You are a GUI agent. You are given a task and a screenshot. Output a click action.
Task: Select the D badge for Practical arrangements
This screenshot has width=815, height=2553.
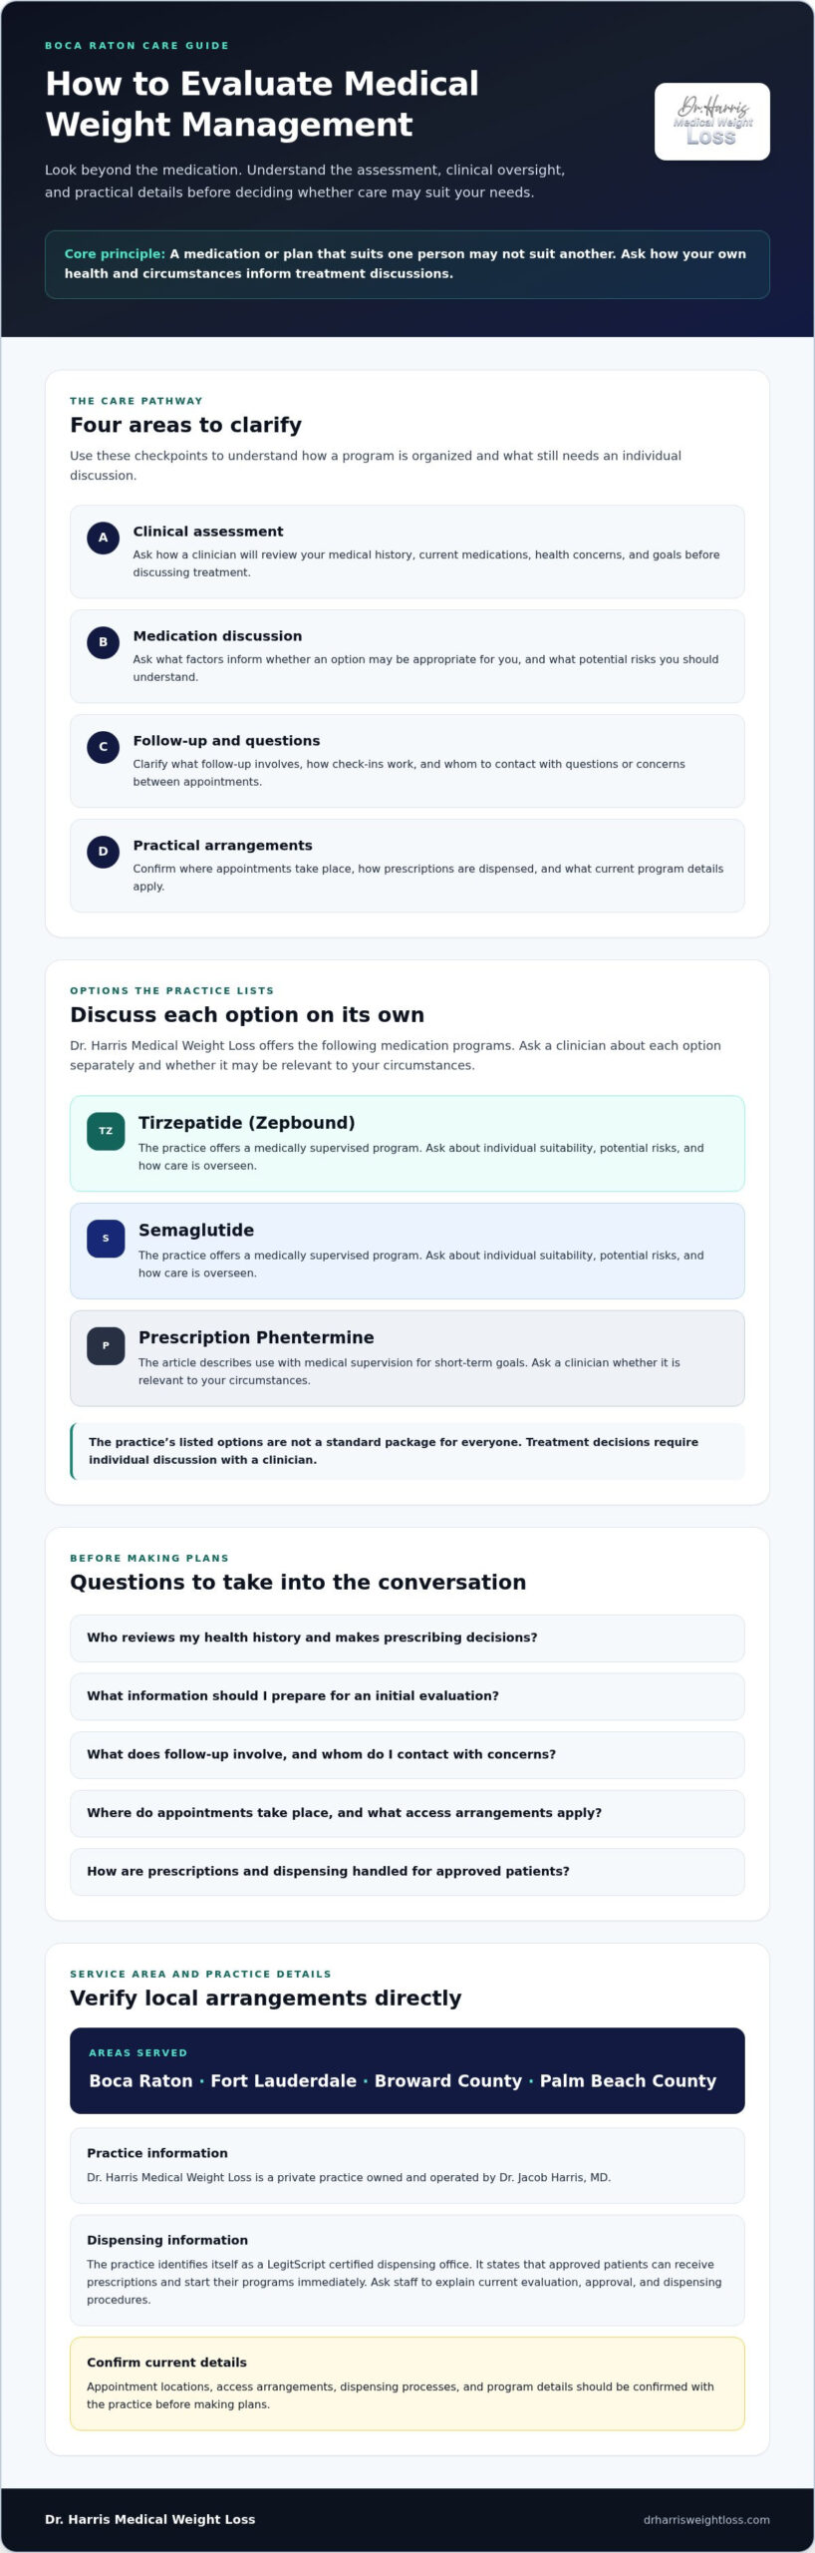[x=103, y=852]
